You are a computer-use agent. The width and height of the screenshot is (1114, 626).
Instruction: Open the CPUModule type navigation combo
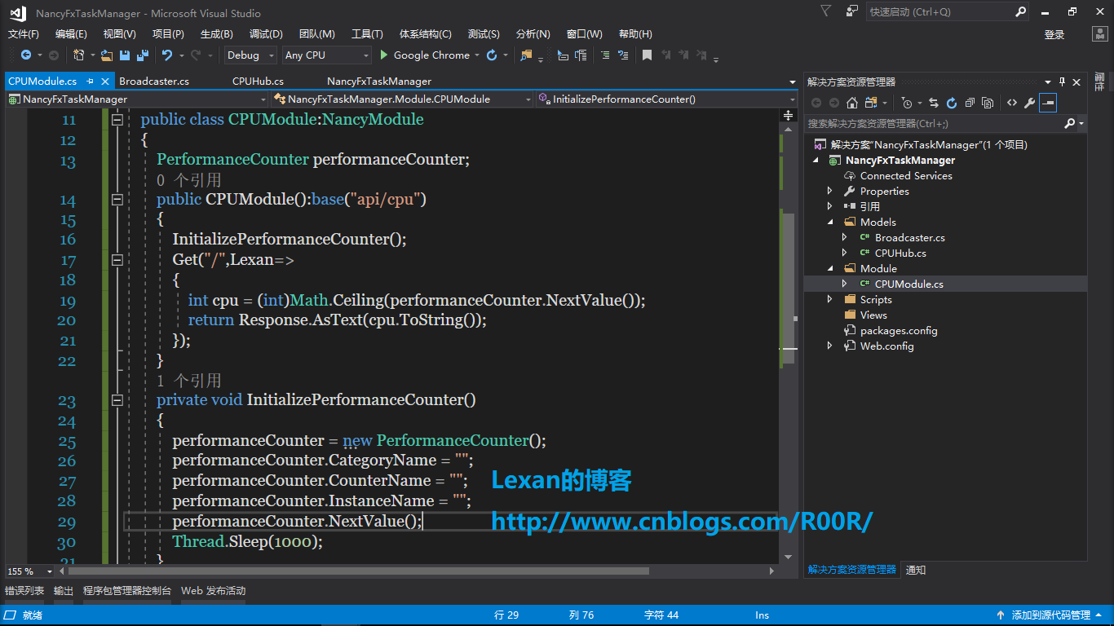coord(402,99)
